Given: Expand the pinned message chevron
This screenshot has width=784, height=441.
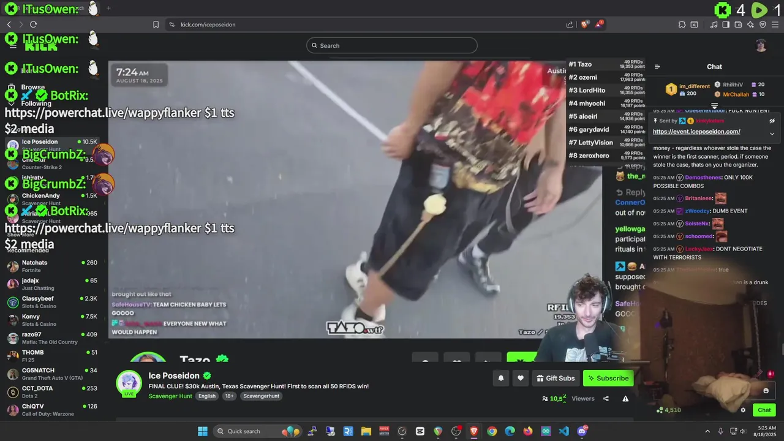Looking at the screenshot, I should [x=772, y=134].
